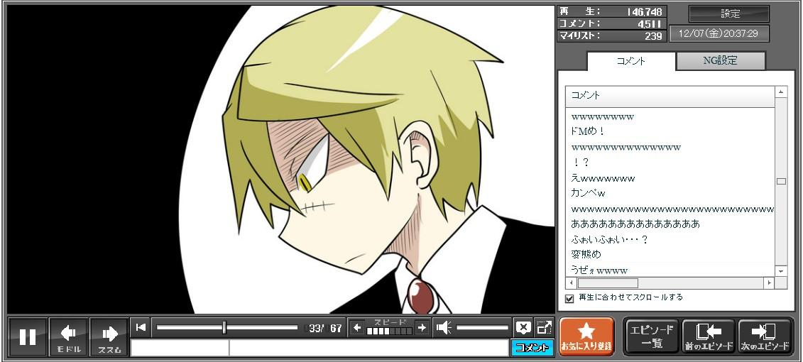This screenshot has height=362, width=803.
Task: Decrease playback speed with left arrow
Action: click(357, 327)
